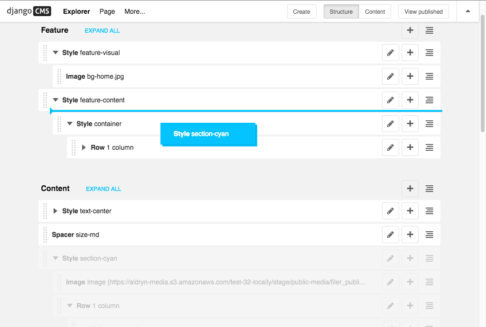Viewport: 486px width, 327px height.
Task: Add a new plugin to the Content section
Action: point(410,188)
